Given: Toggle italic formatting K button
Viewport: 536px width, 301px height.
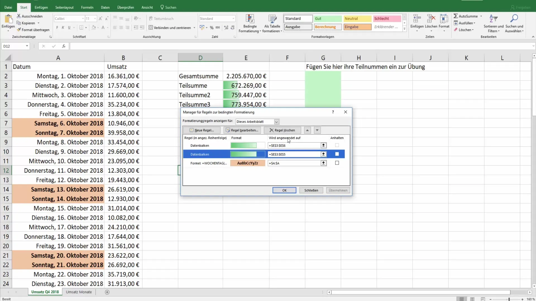Looking at the screenshot, I should pyautogui.click(x=63, y=28).
